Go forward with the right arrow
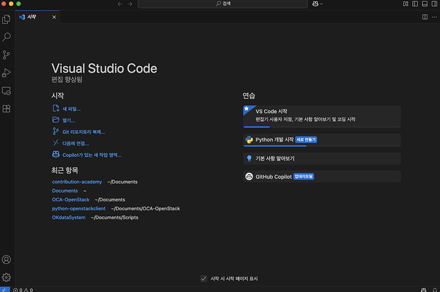The height and width of the screenshot is (292, 440). click(129, 4)
